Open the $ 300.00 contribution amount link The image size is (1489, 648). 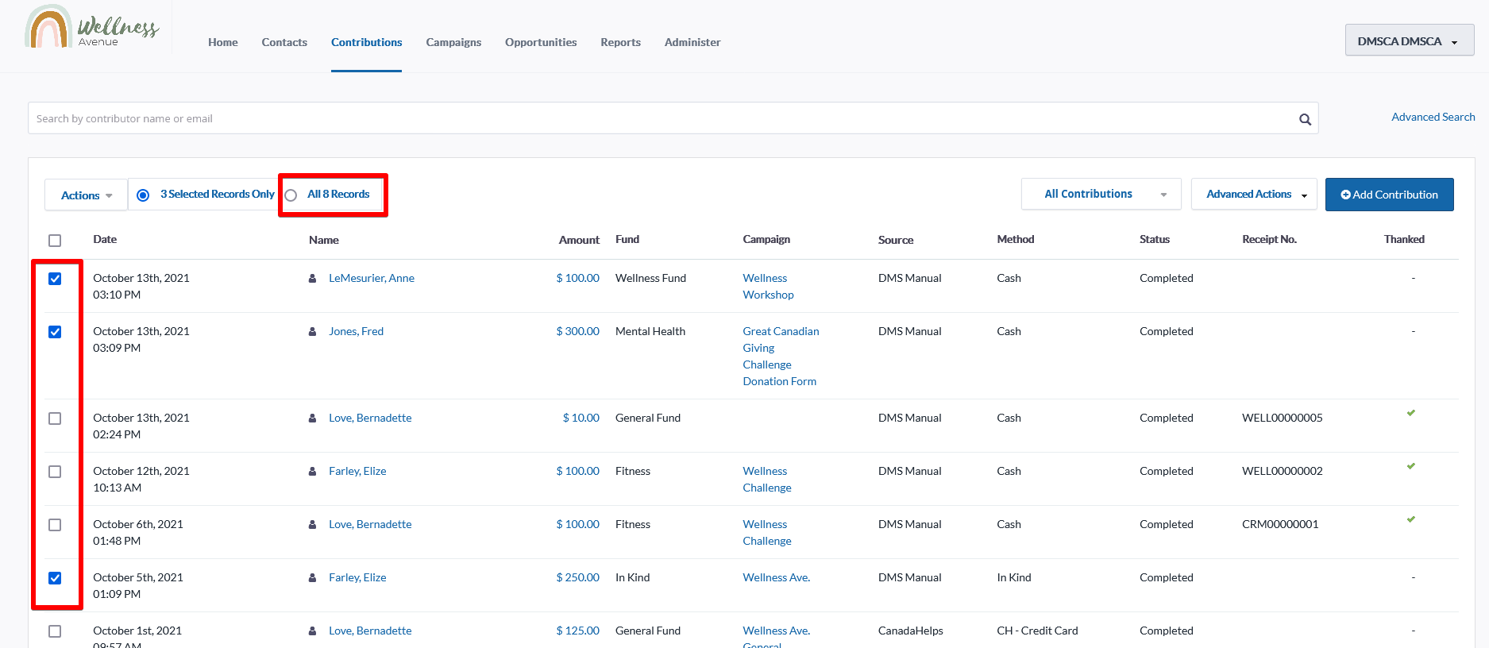pyautogui.click(x=578, y=331)
